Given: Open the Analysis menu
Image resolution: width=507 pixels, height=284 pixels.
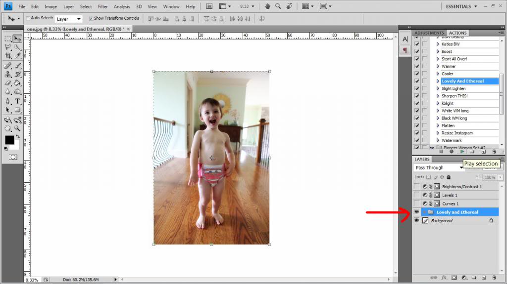Looking at the screenshot, I should pyautogui.click(x=122, y=6).
